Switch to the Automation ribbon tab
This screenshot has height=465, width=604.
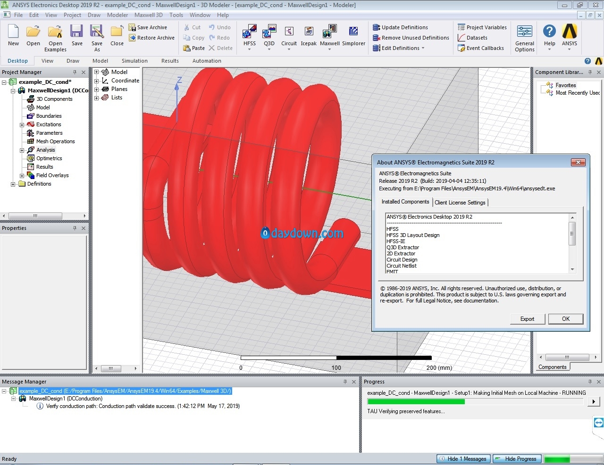pos(207,61)
